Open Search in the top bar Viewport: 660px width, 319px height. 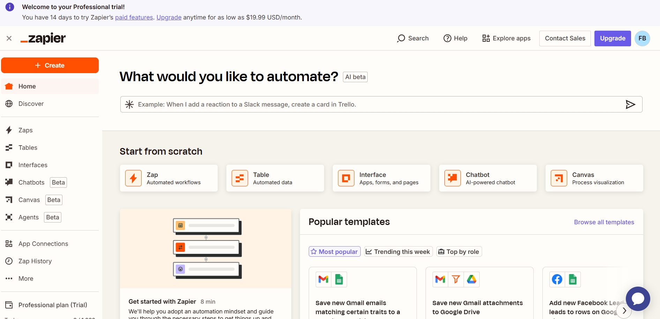coord(413,38)
